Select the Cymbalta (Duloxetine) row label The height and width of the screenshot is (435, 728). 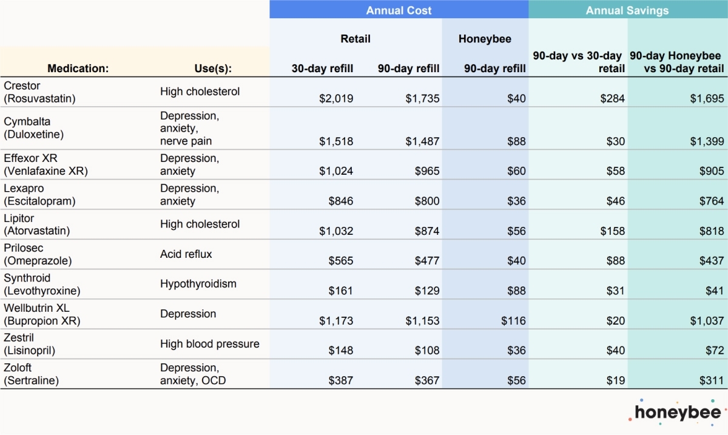coord(34,128)
